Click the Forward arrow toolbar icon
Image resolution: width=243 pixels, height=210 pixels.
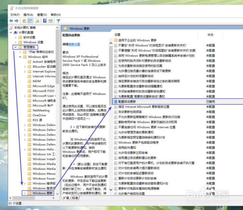click(17, 21)
